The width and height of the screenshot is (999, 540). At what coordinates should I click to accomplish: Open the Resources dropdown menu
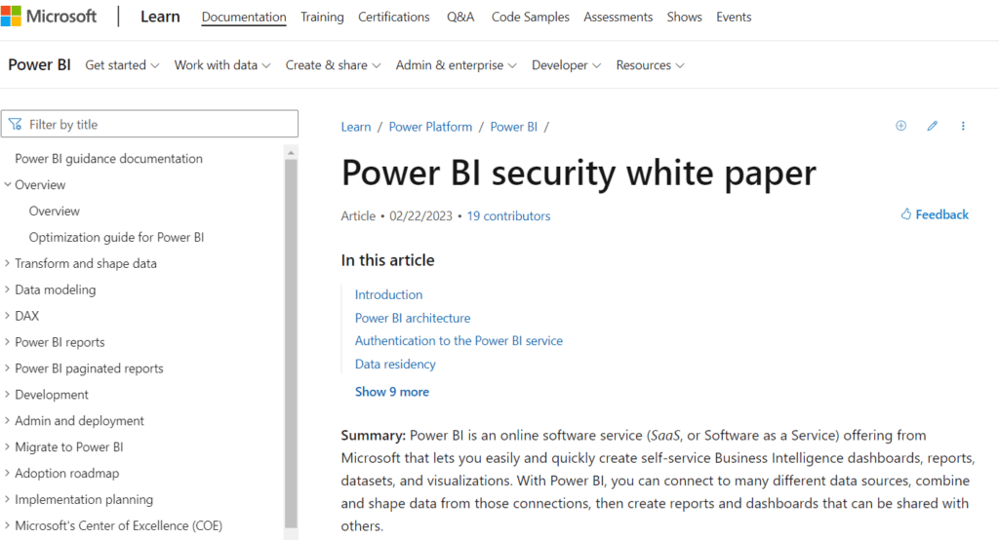[650, 65]
